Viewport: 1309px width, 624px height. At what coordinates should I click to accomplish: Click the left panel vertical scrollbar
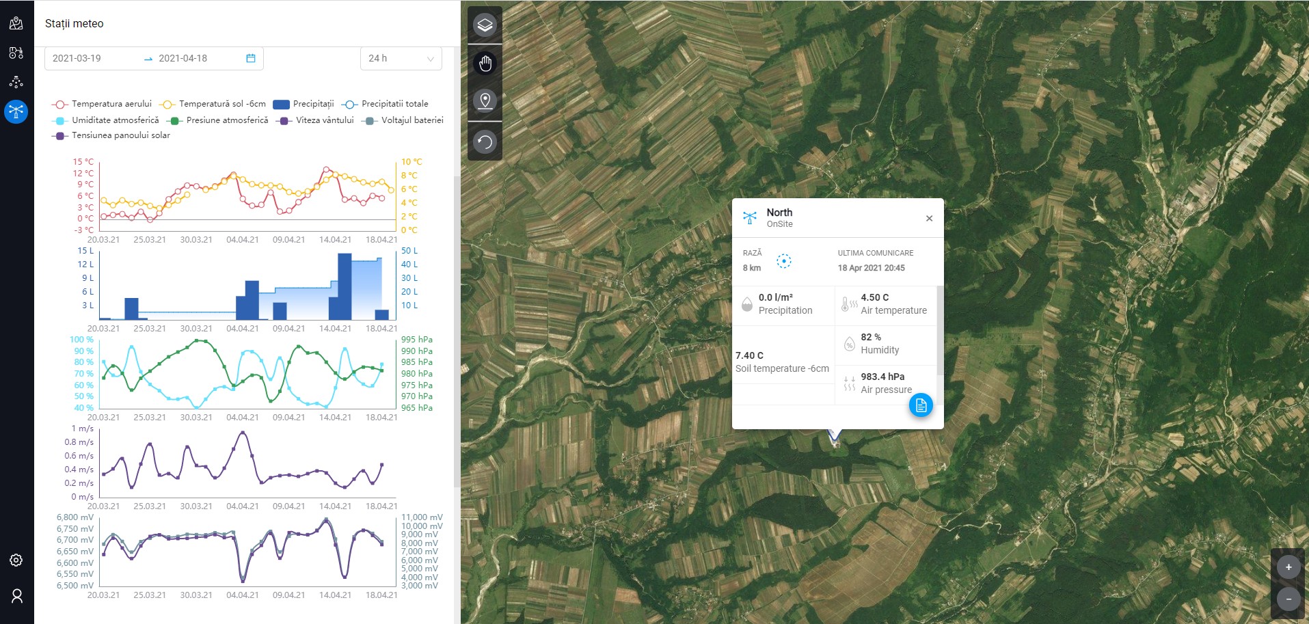point(457,331)
